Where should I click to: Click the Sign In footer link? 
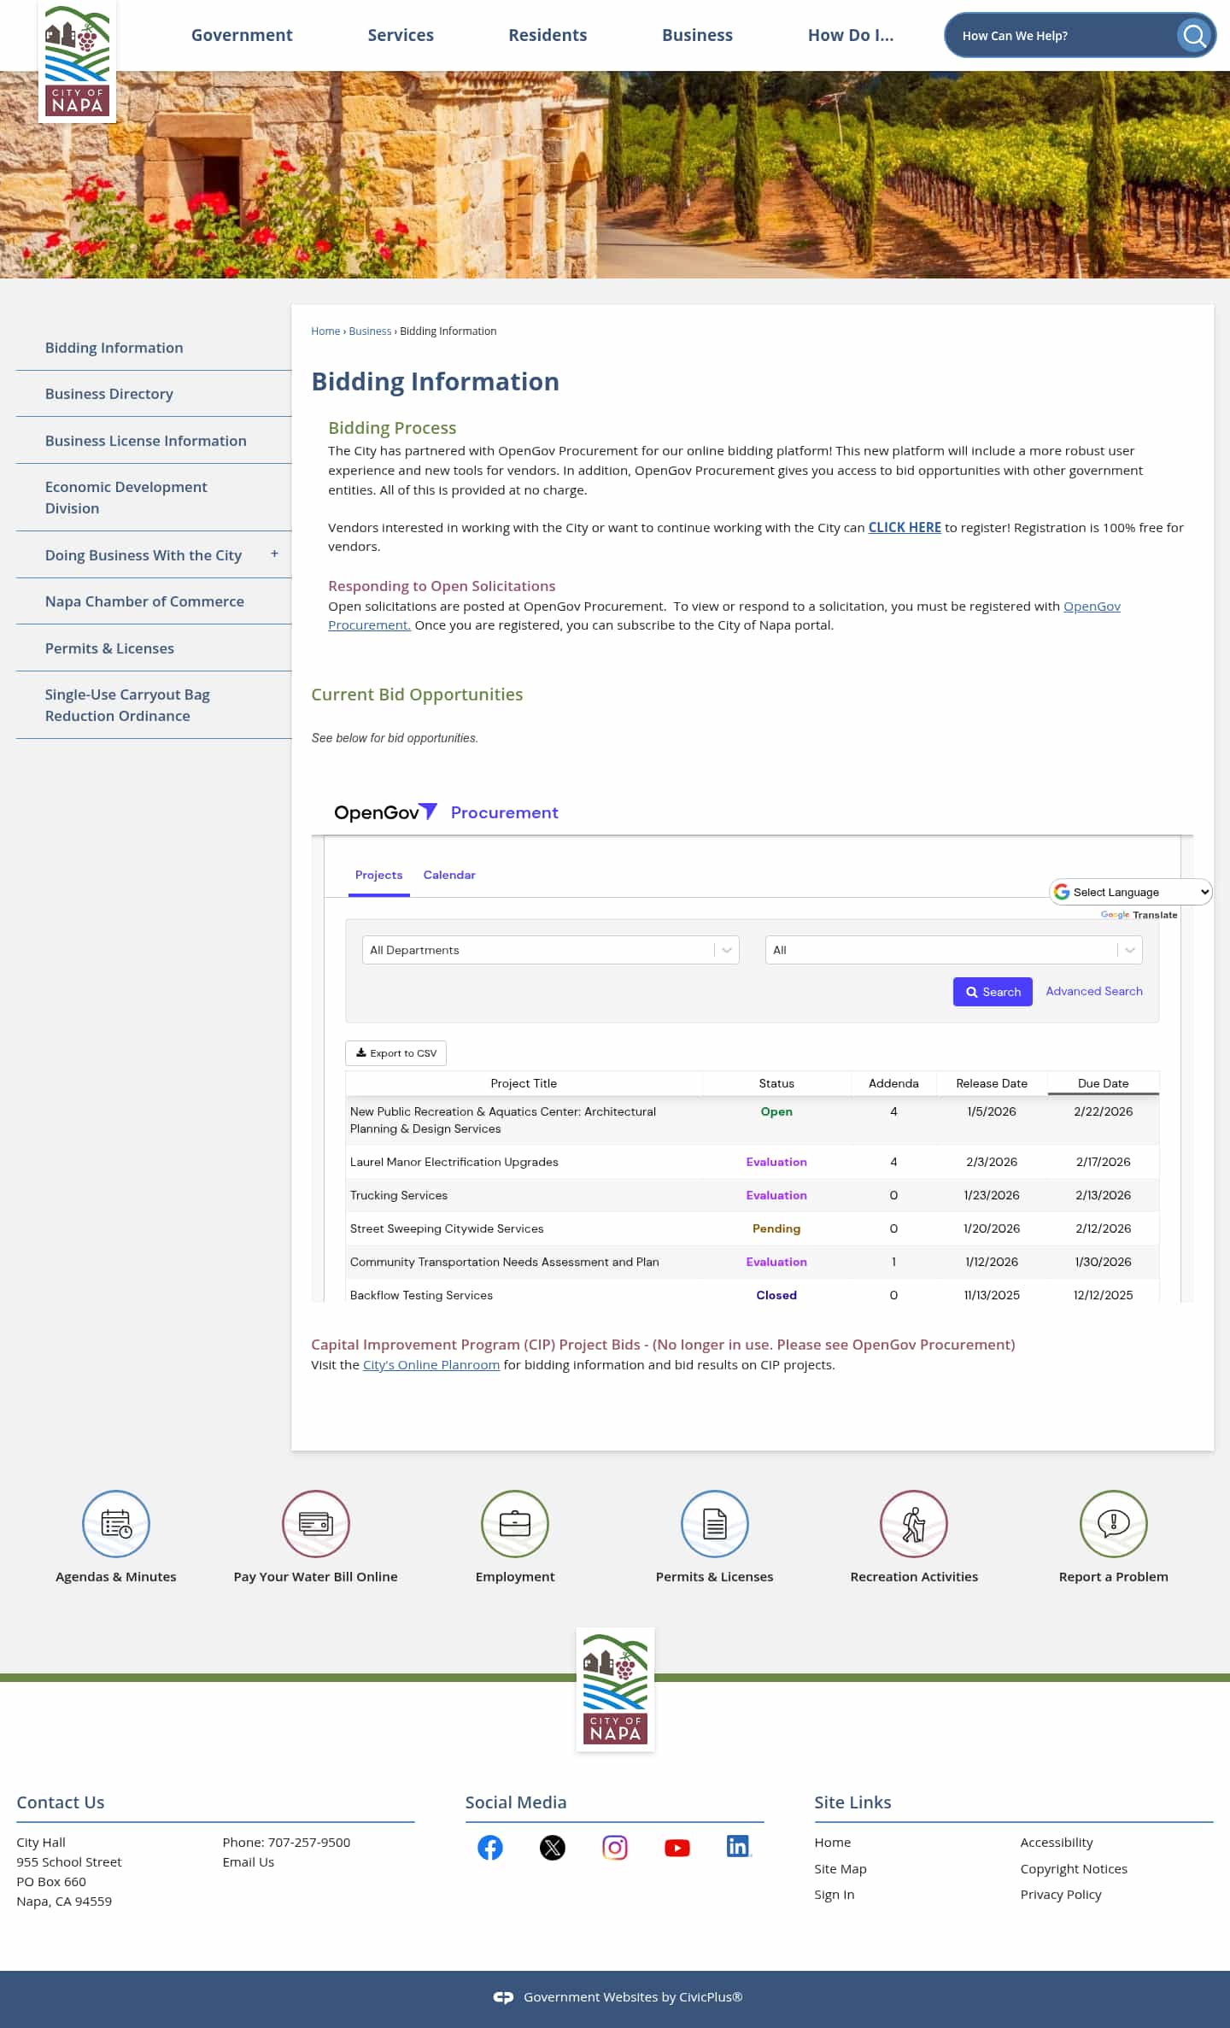click(835, 1895)
